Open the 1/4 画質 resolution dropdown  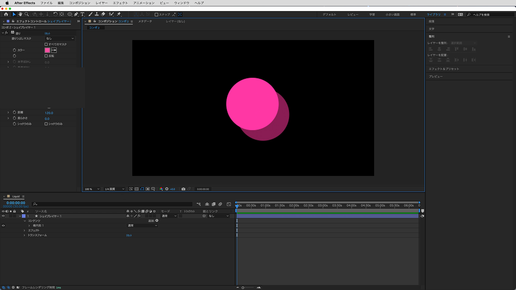point(114,189)
